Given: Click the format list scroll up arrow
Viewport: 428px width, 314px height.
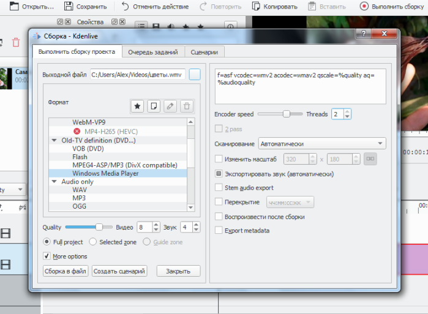Looking at the screenshot, I should coord(191,122).
